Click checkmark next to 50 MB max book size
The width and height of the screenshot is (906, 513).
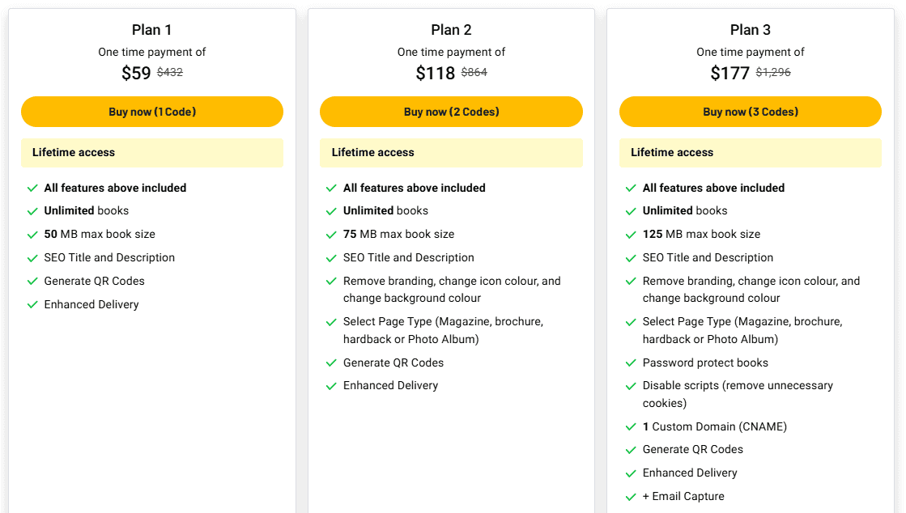(x=32, y=235)
